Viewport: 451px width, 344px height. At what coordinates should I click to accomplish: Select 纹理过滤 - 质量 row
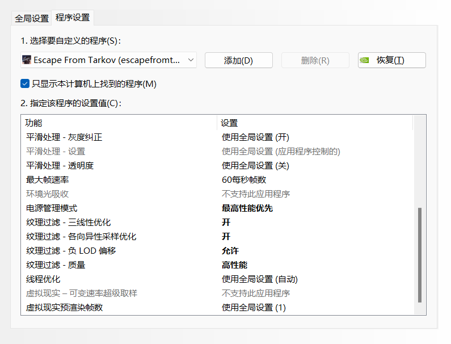[217, 265]
